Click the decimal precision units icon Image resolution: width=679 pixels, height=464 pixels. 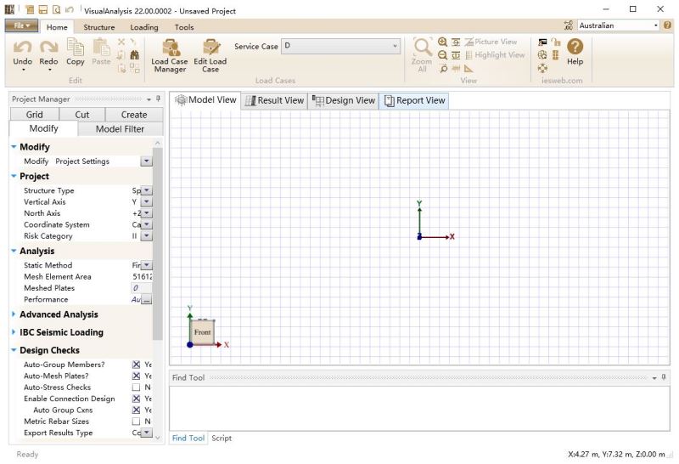(569, 25)
